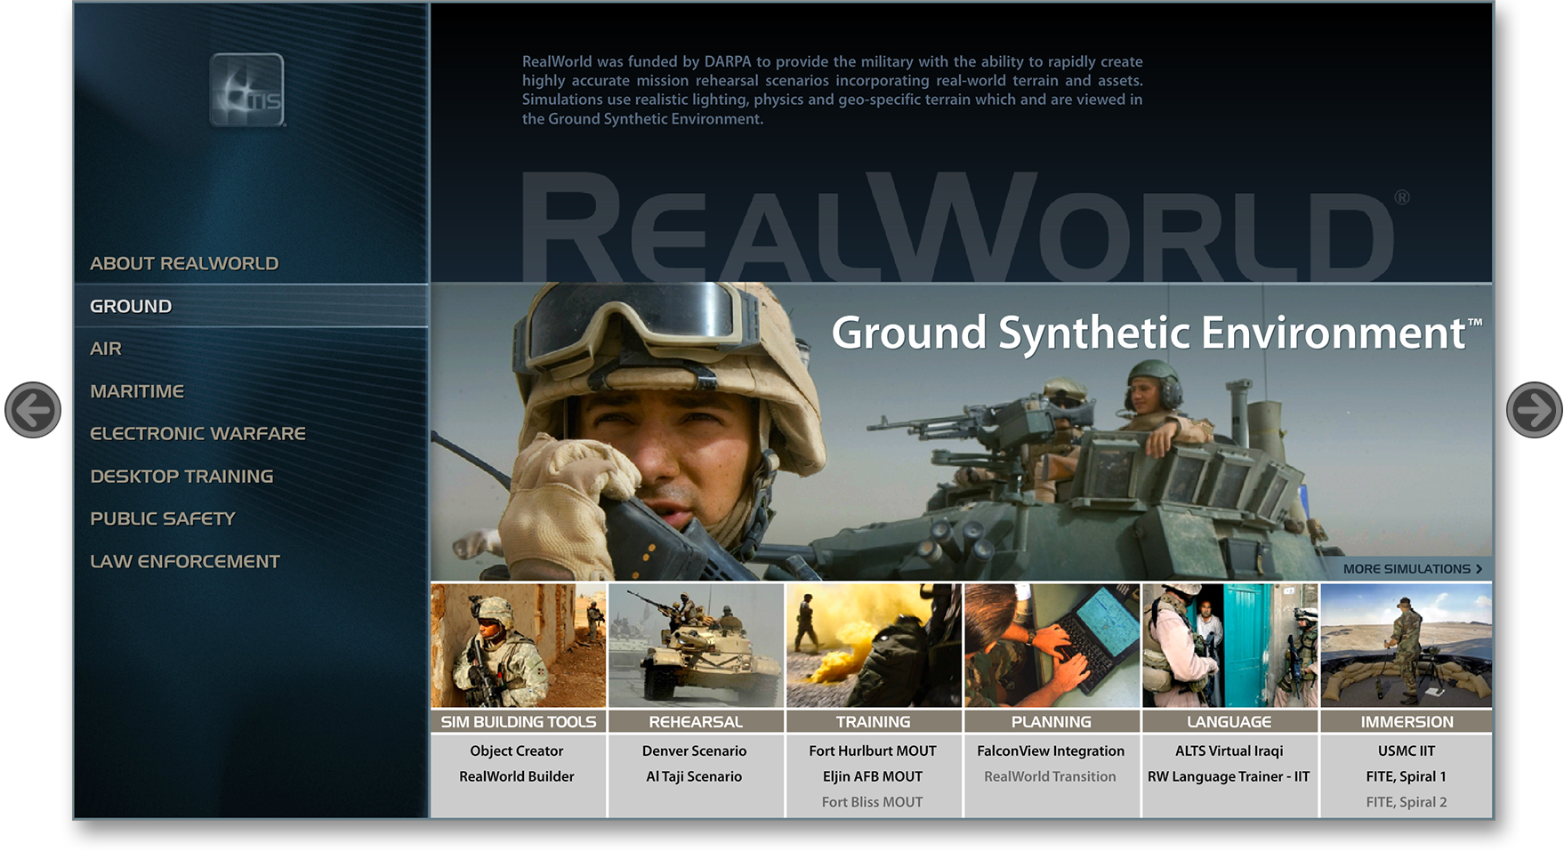Image resolution: width=1564 pixels, height=851 pixels.
Task: Open FITE, Spiral 1 link
Action: [1407, 777]
